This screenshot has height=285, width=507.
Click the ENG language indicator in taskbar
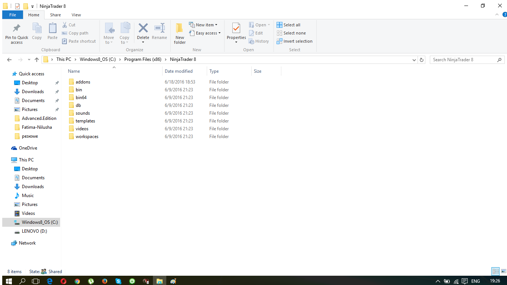coord(475,281)
